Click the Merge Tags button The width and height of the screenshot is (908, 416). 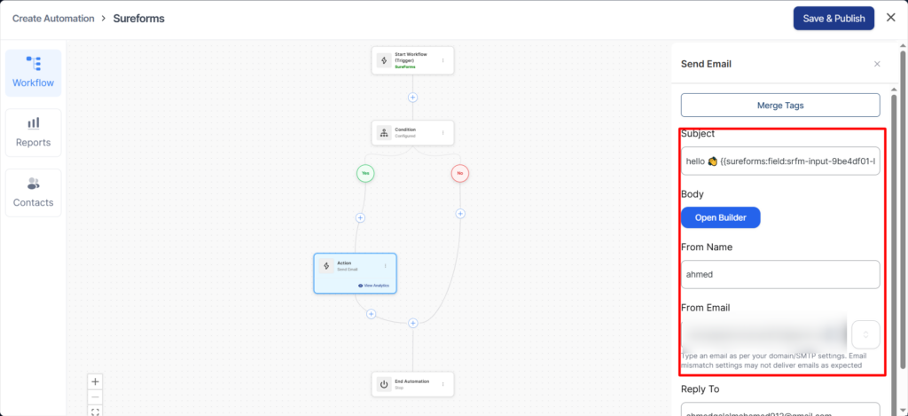(781, 106)
